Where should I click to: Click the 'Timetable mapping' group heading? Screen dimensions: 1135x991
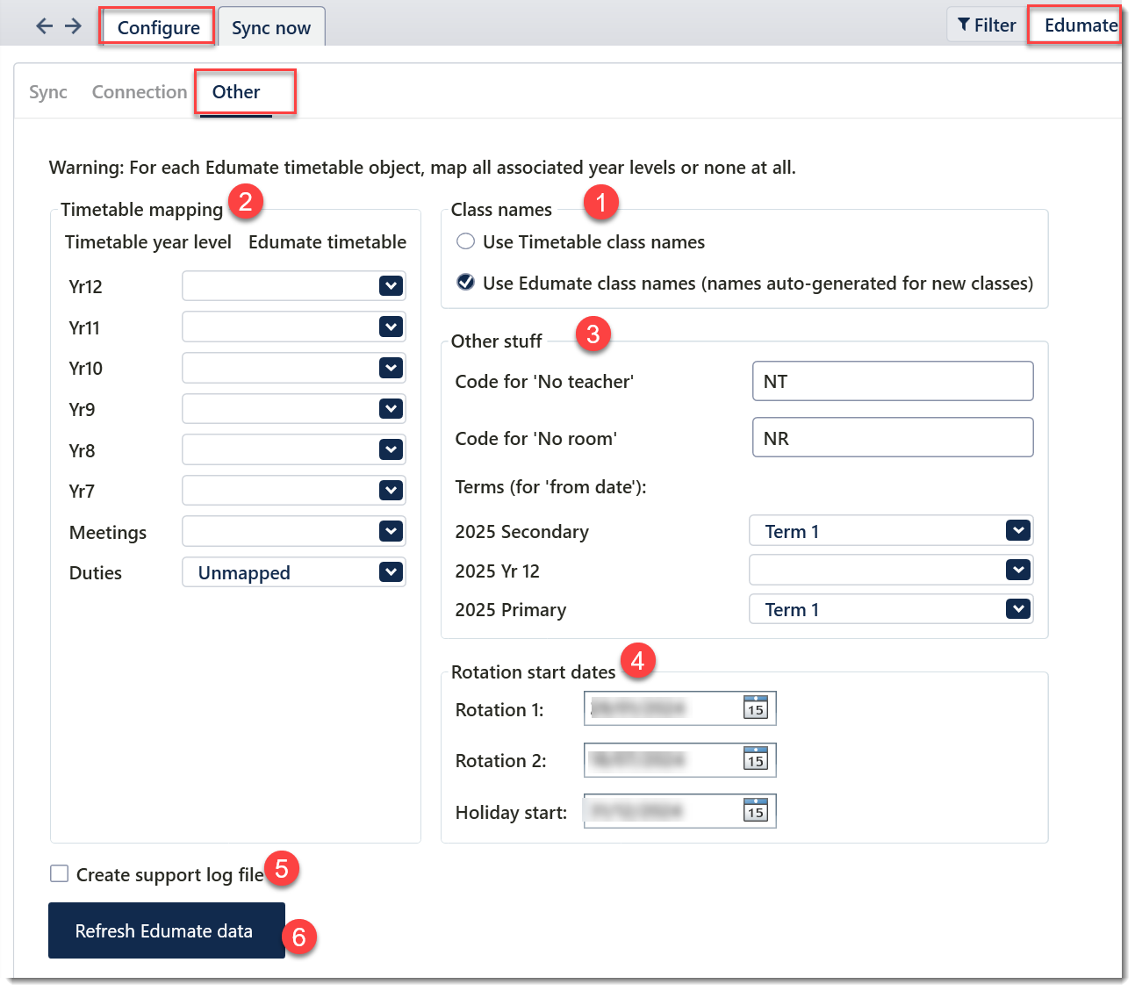coord(142,209)
